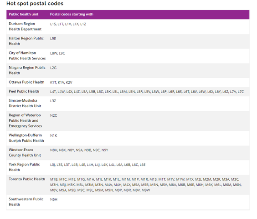Image resolution: width=257 pixels, height=219 pixels.
Task: Select York Region Public Health label
Action: coord(24,167)
